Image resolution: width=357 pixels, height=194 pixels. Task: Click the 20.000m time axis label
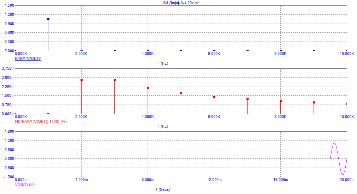(x=347, y=180)
